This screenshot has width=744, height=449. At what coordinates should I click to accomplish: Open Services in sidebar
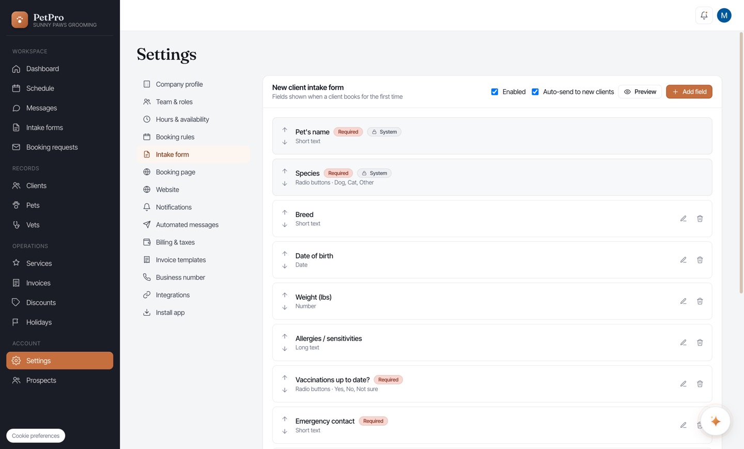coord(59,264)
